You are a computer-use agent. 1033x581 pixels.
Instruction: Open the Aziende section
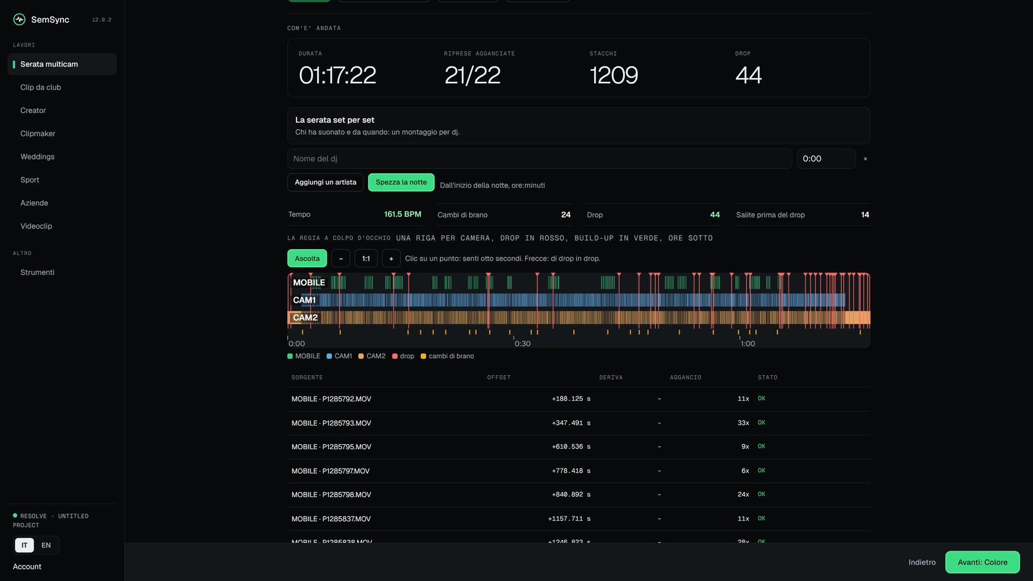(x=62, y=203)
